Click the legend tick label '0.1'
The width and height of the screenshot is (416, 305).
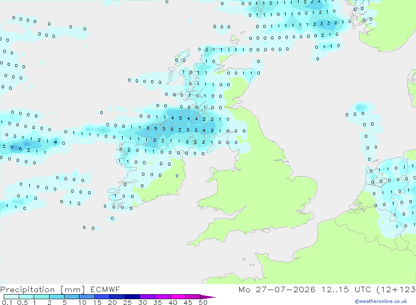[7, 303]
